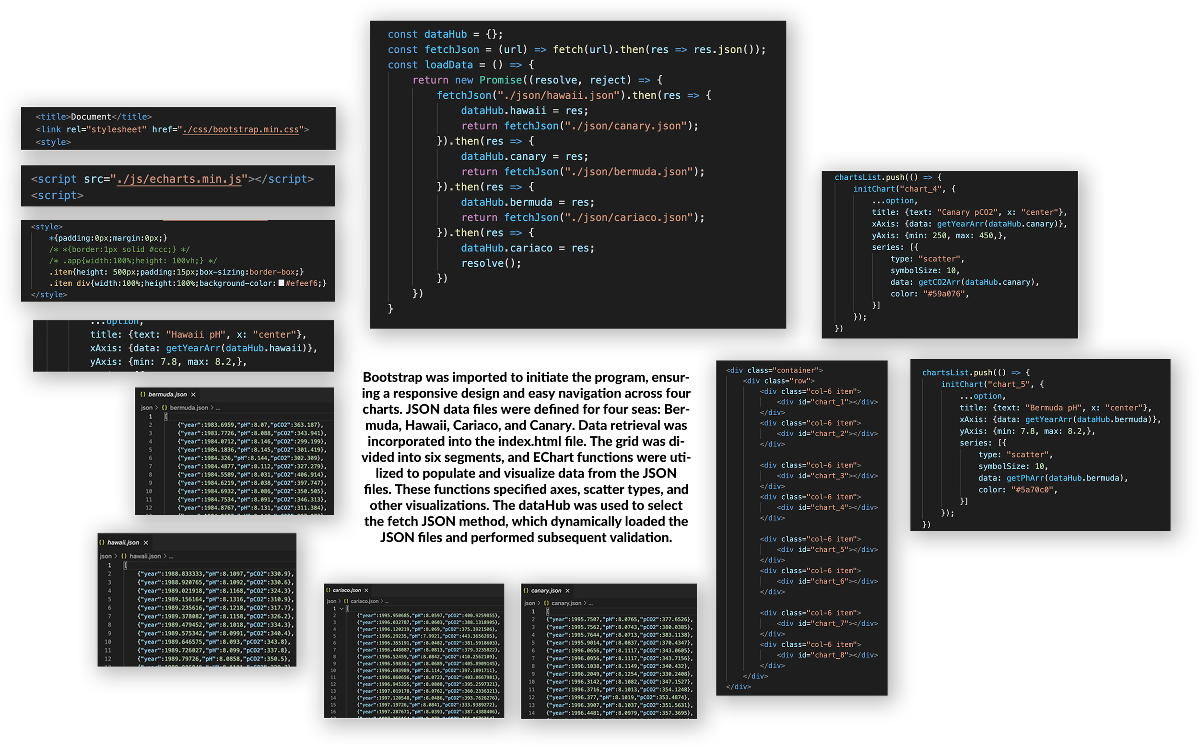Switch to the hawaii.json tab
This screenshot has height=747, width=1199.
coord(123,542)
